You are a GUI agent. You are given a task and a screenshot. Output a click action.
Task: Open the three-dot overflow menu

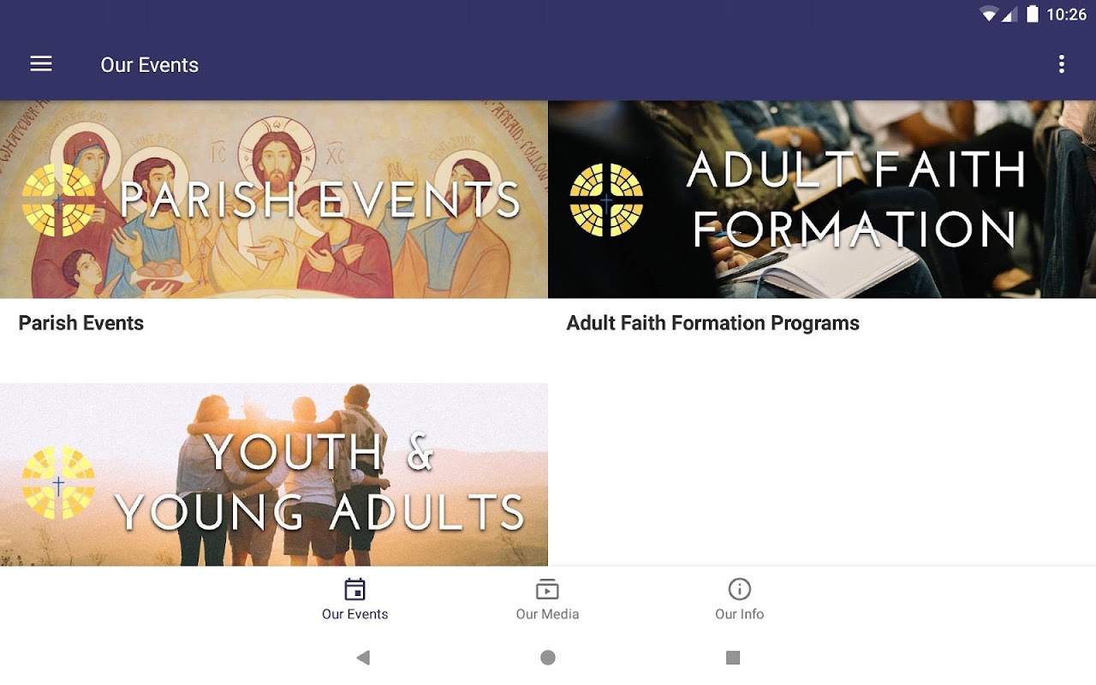(1062, 64)
